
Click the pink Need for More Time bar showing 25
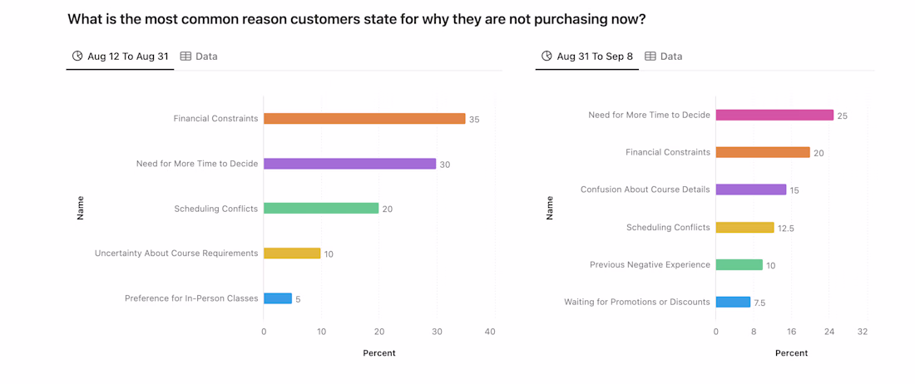coord(774,116)
